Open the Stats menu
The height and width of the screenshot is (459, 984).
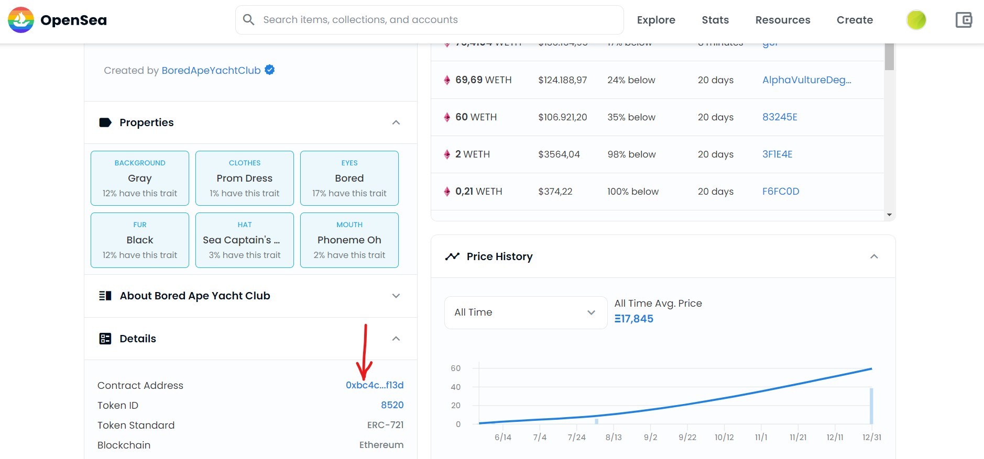pyautogui.click(x=715, y=20)
